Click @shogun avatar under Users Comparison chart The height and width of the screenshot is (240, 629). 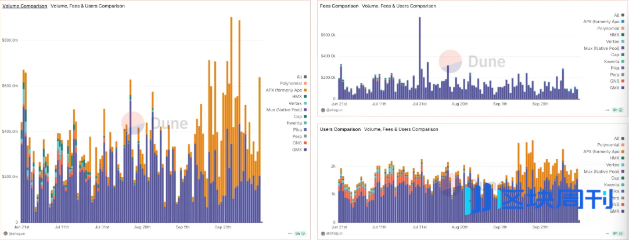click(323, 233)
